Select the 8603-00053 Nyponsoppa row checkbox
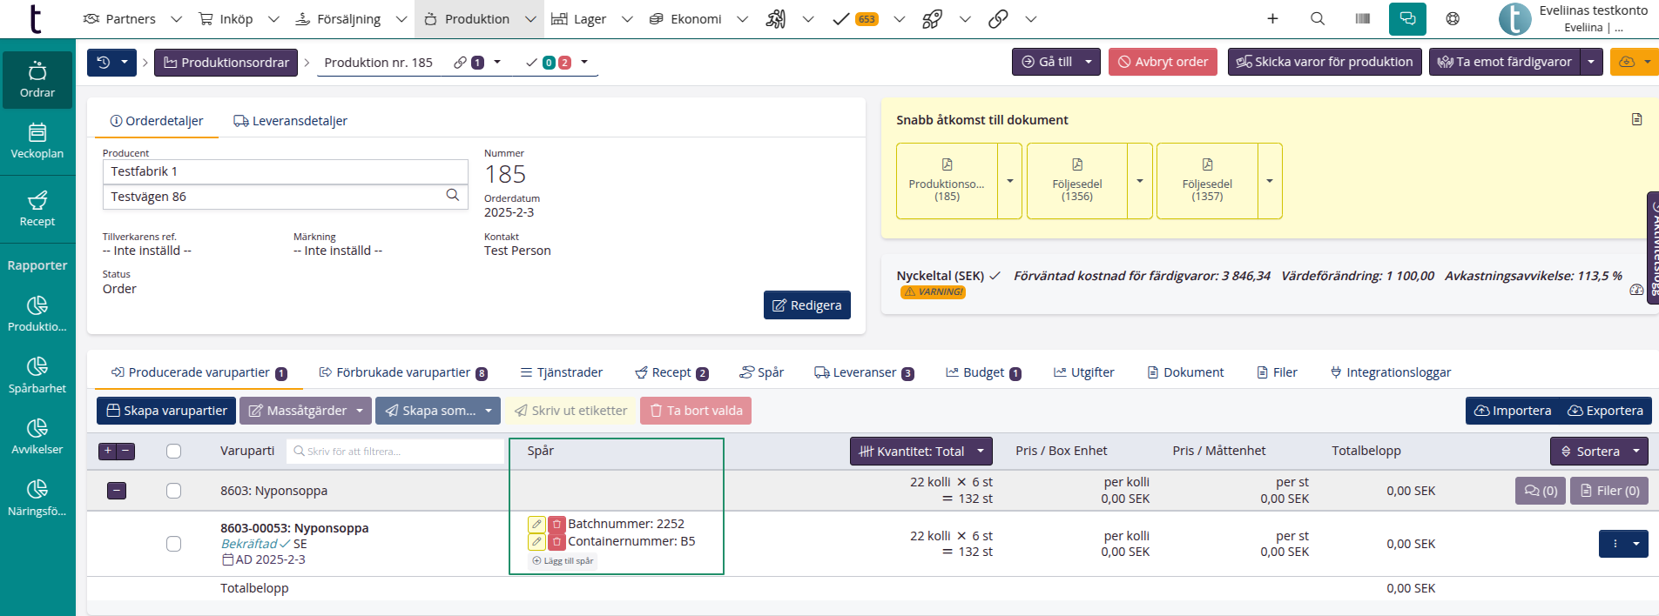Image resolution: width=1659 pixels, height=616 pixels. (x=174, y=544)
